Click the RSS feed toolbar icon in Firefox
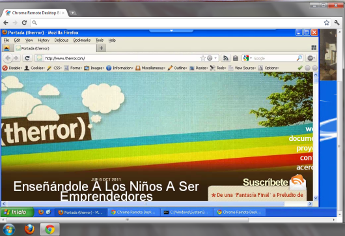Image resolution: width=345 pixels, height=236 pixels. pos(225,58)
